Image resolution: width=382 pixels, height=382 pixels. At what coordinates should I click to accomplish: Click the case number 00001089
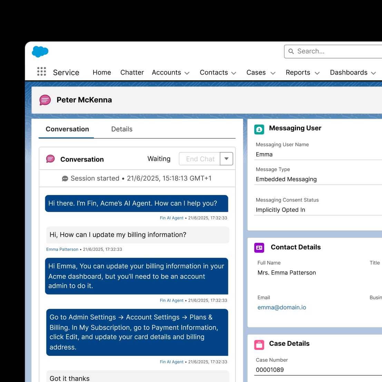click(x=270, y=370)
